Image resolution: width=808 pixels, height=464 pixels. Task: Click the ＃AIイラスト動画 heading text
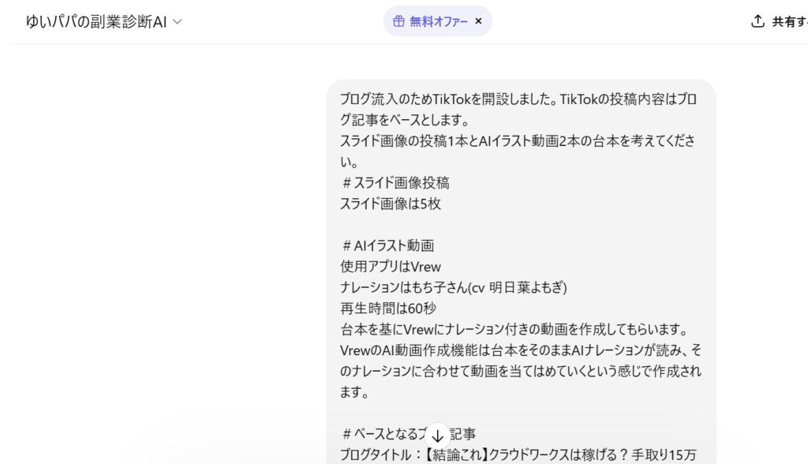387,245
